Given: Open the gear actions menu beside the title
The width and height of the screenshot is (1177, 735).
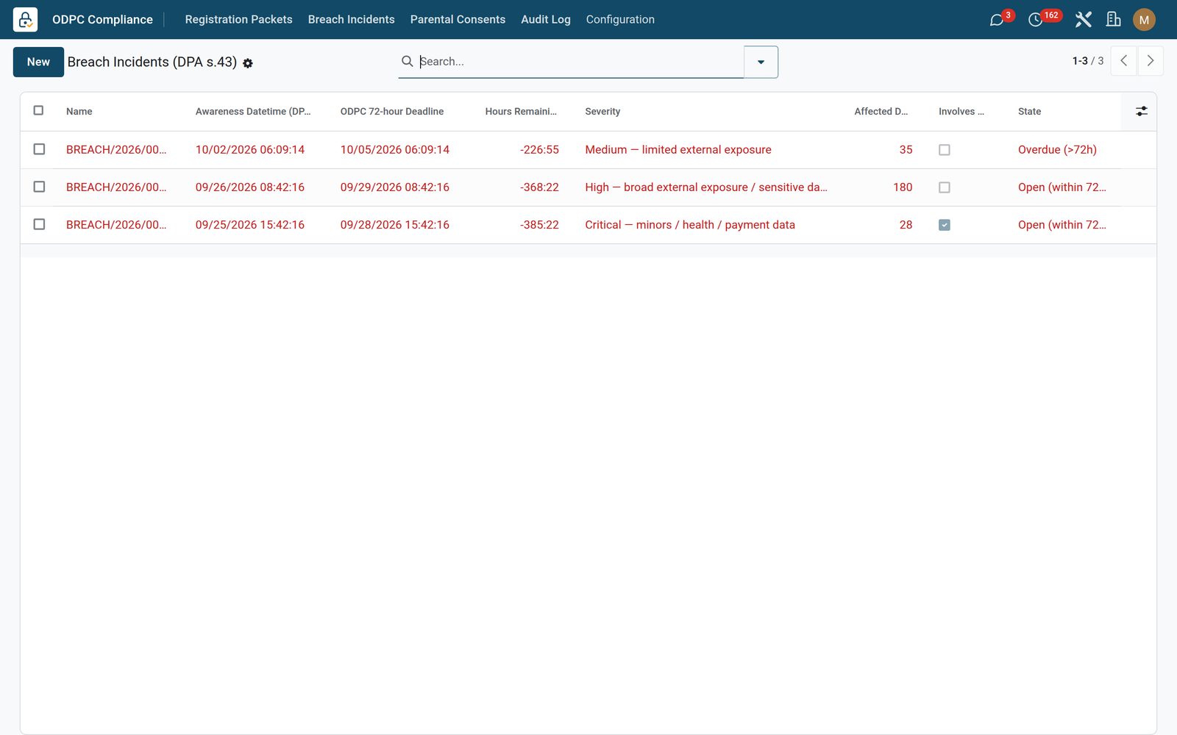Looking at the screenshot, I should (248, 63).
